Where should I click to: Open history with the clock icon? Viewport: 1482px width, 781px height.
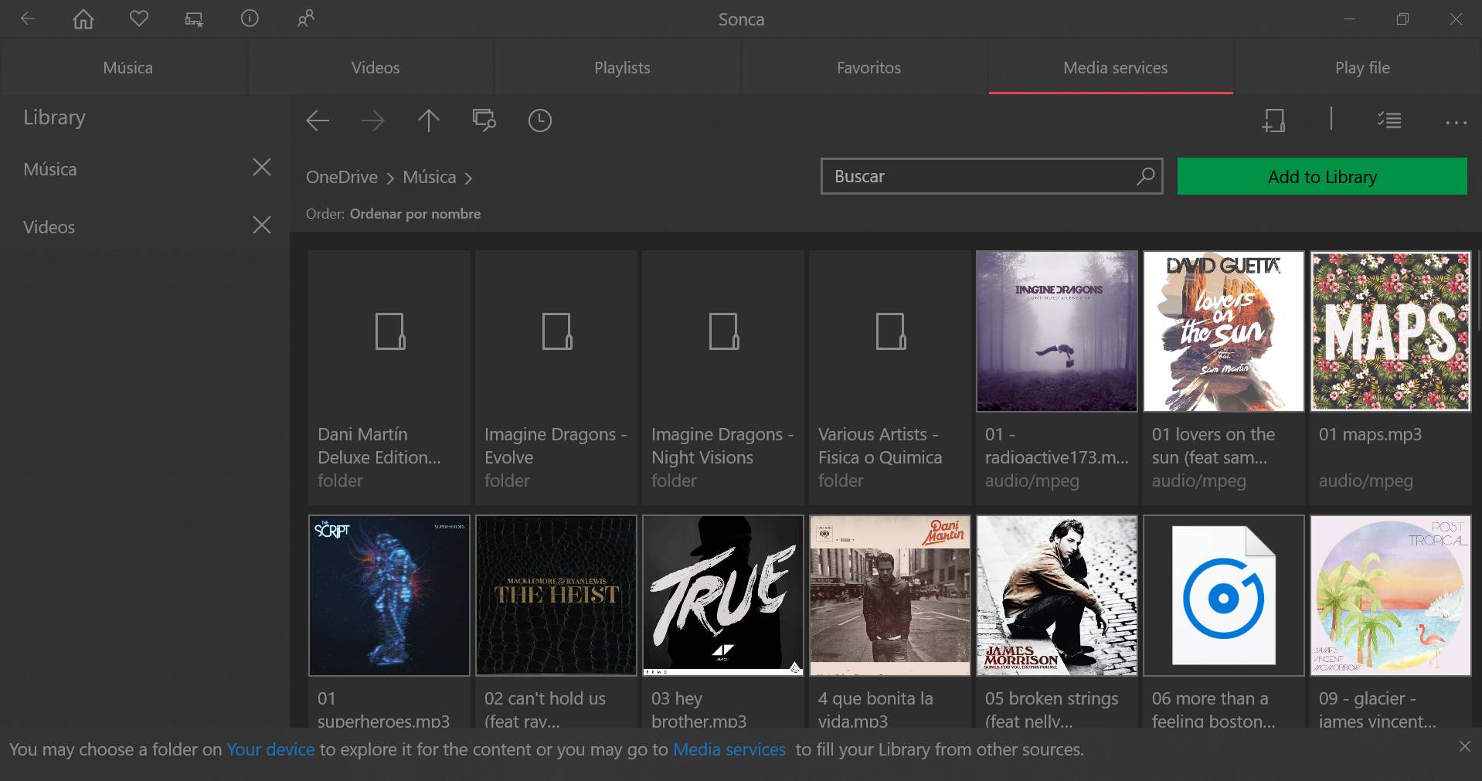click(539, 121)
